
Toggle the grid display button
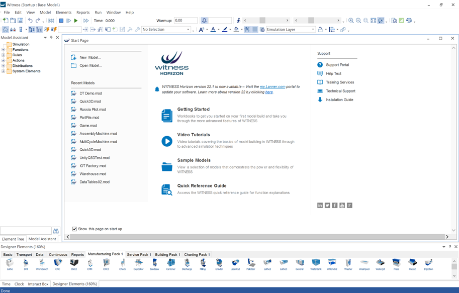[x=255, y=29]
